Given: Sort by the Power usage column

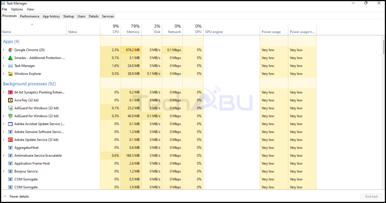Looking at the screenshot, I should [x=274, y=29].
